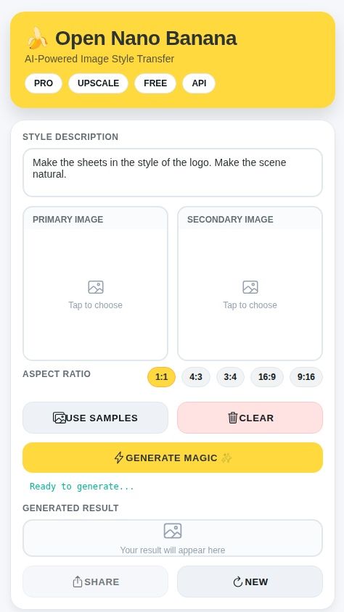Image resolution: width=344 pixels, height=612 pixels.
Task: Select the FREE pill
Action: point(155,83)
